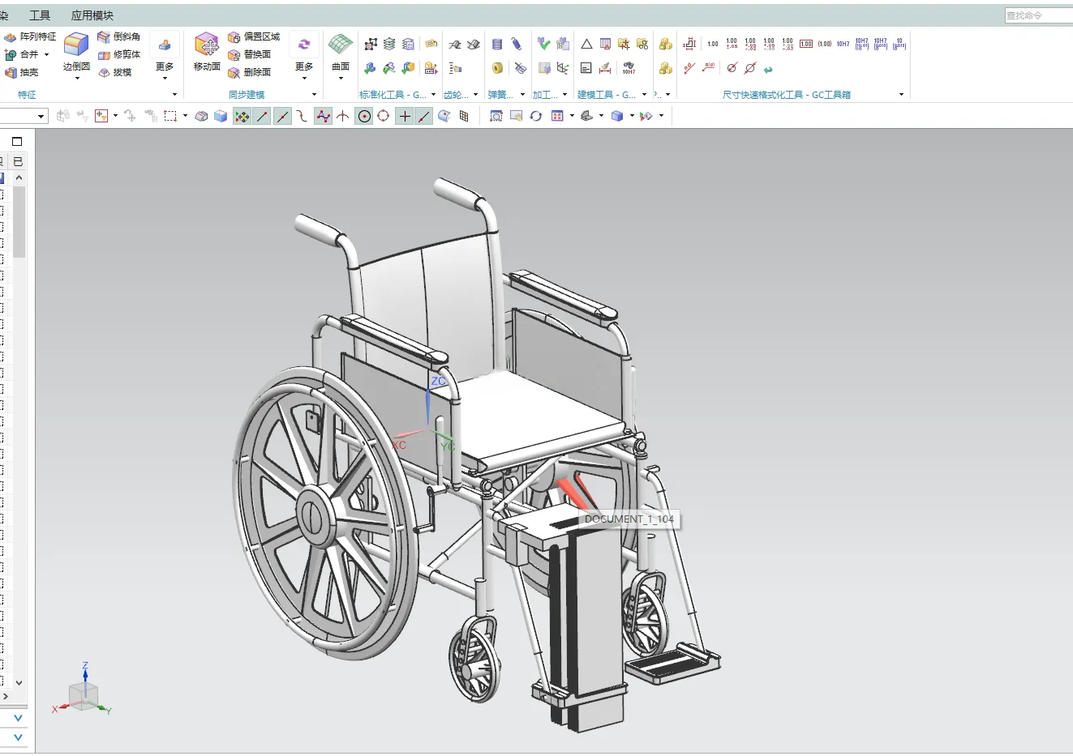Click the 阵列特征 pattern feature button
1073x756 pixels.
point(30,36)
